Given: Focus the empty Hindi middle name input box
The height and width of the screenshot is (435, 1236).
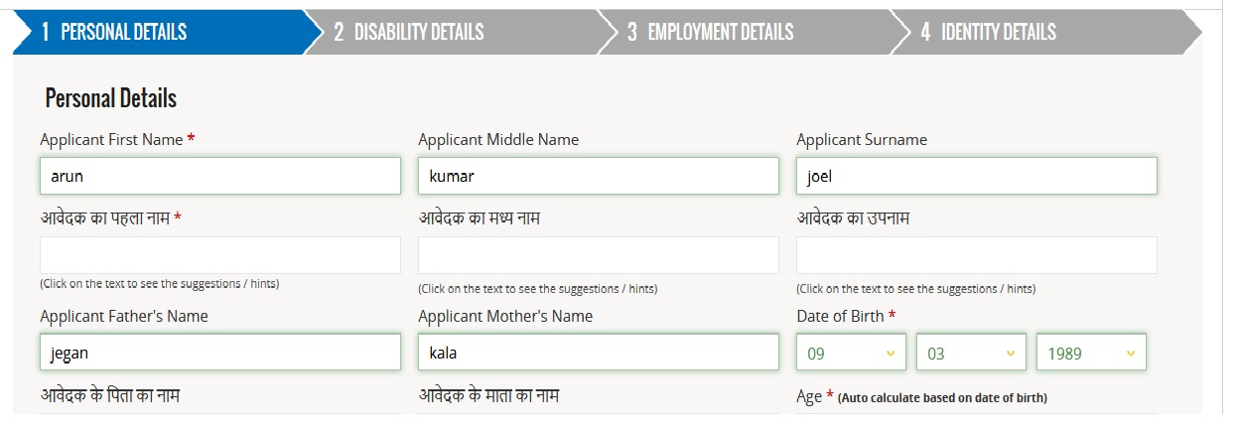Looking at the screenshot, I should tap(598, 255).
